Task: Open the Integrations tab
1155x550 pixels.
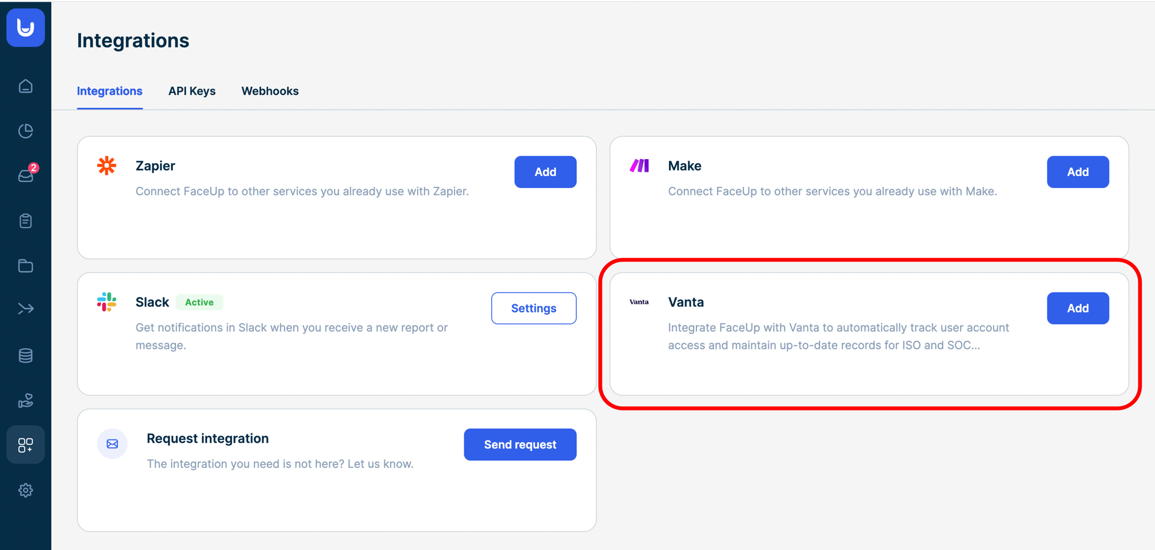Action: click(x=110, y=91)
